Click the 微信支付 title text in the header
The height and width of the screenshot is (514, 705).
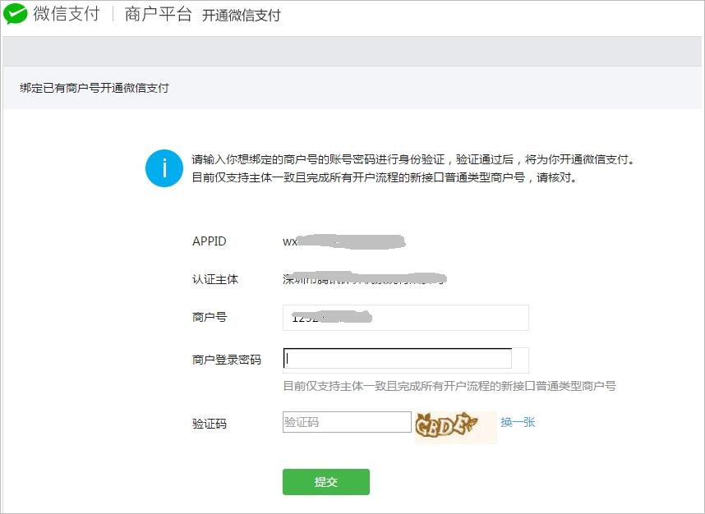click(67, 15)
